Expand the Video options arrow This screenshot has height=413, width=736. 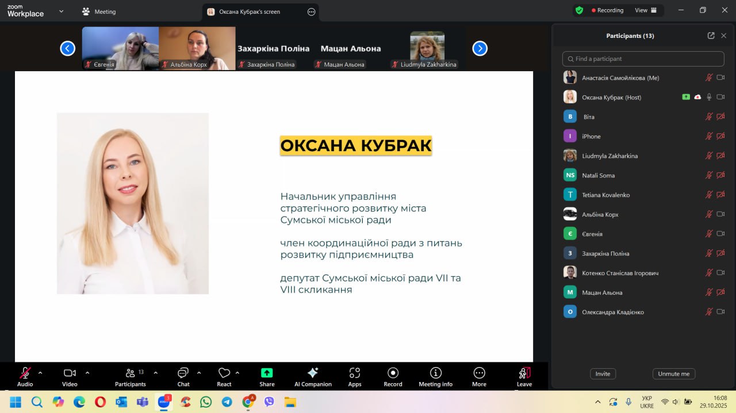(x=87, y=372)
